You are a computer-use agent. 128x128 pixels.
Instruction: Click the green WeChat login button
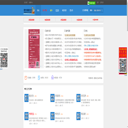pos(91,3)
